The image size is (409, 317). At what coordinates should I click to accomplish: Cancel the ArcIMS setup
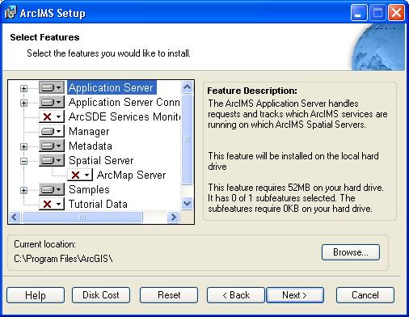pos(365,295)
